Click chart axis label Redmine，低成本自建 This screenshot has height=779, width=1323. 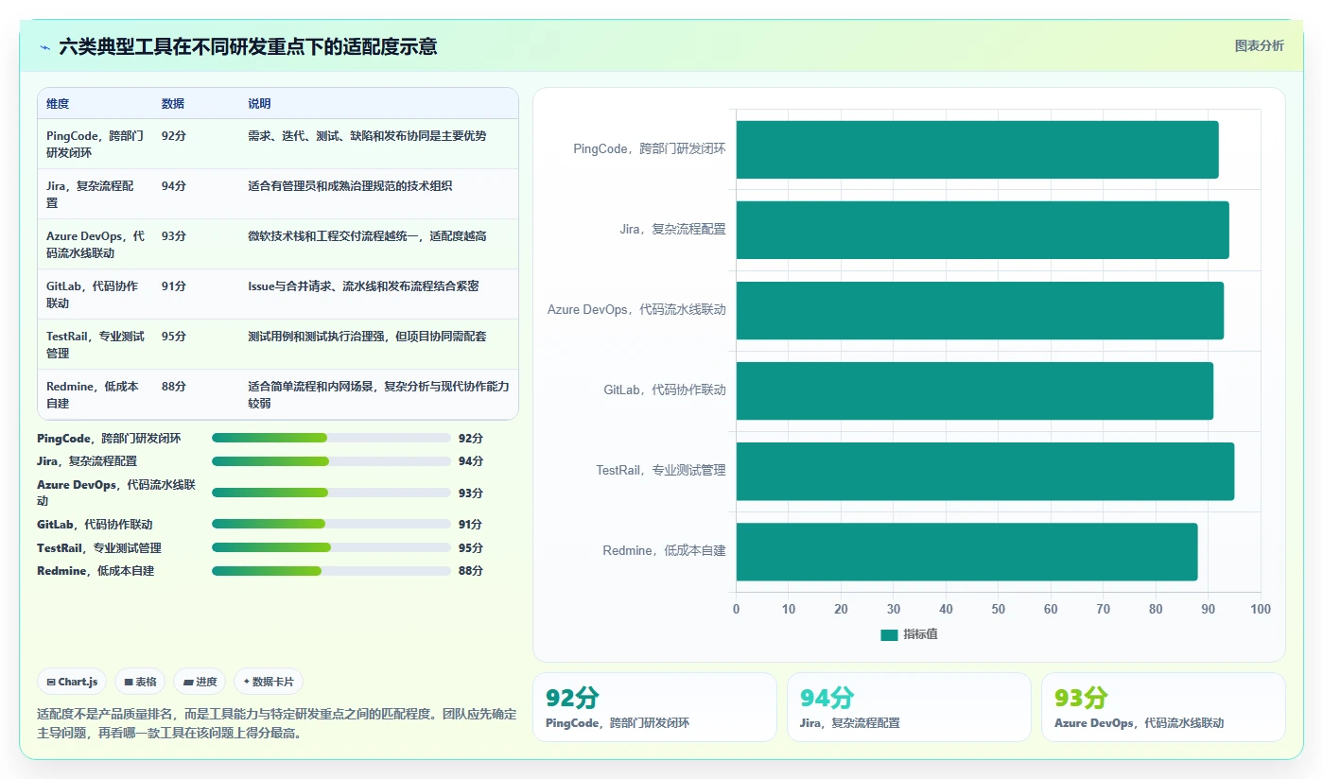pyautogui.click(x=664, y=551)
